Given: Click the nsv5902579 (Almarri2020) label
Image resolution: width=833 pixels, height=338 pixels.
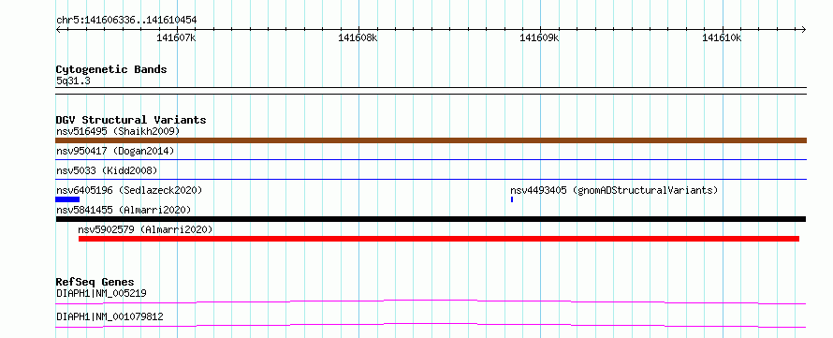Looking at the screenshot, I should (145, 229).
